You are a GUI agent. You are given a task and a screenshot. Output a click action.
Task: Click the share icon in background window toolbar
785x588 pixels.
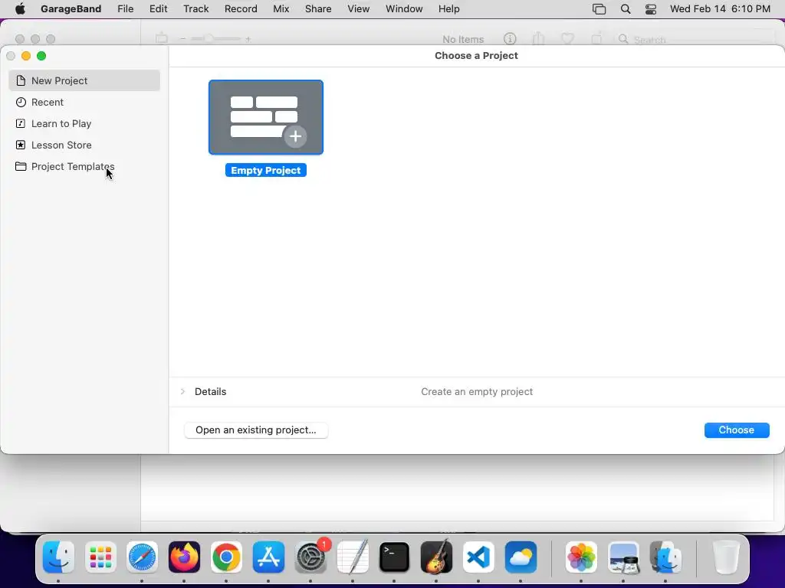pos(538,38)
